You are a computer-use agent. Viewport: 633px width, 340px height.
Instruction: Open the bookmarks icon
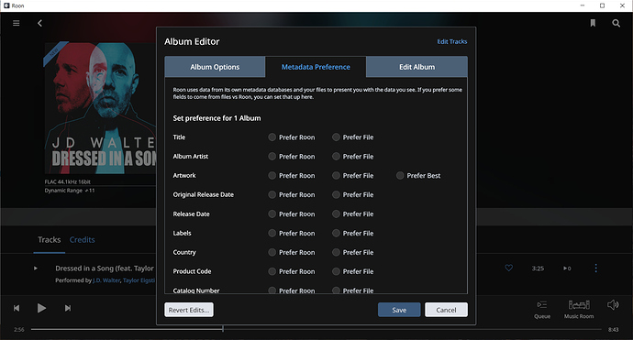click(x=593, y=24)
